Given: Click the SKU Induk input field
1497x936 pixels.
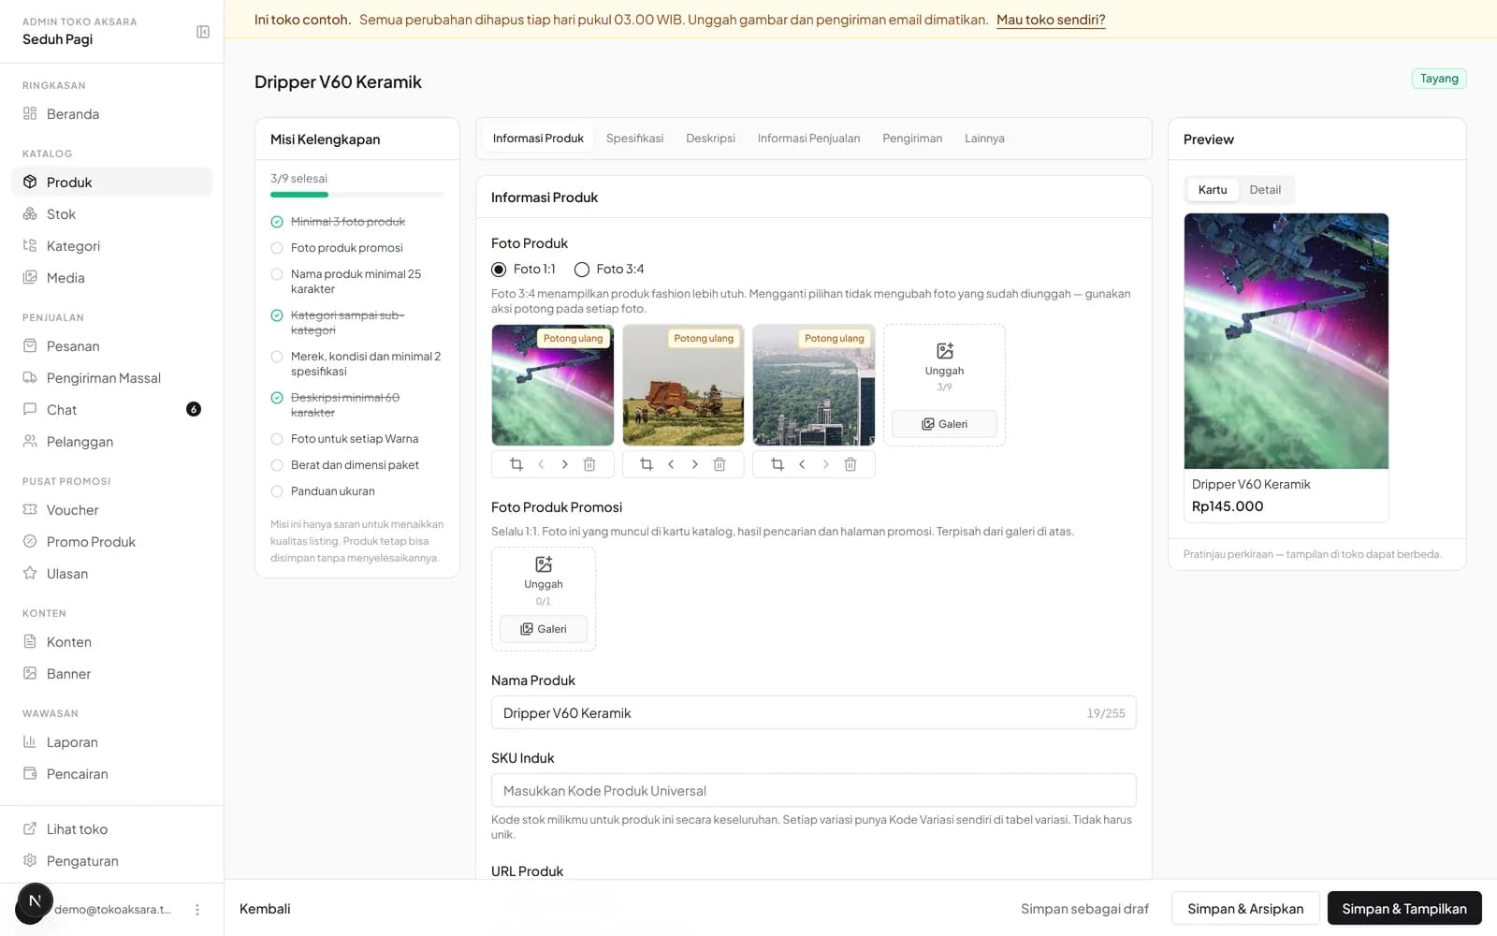Looking at the screenshot, I should [x=813, y=791].
